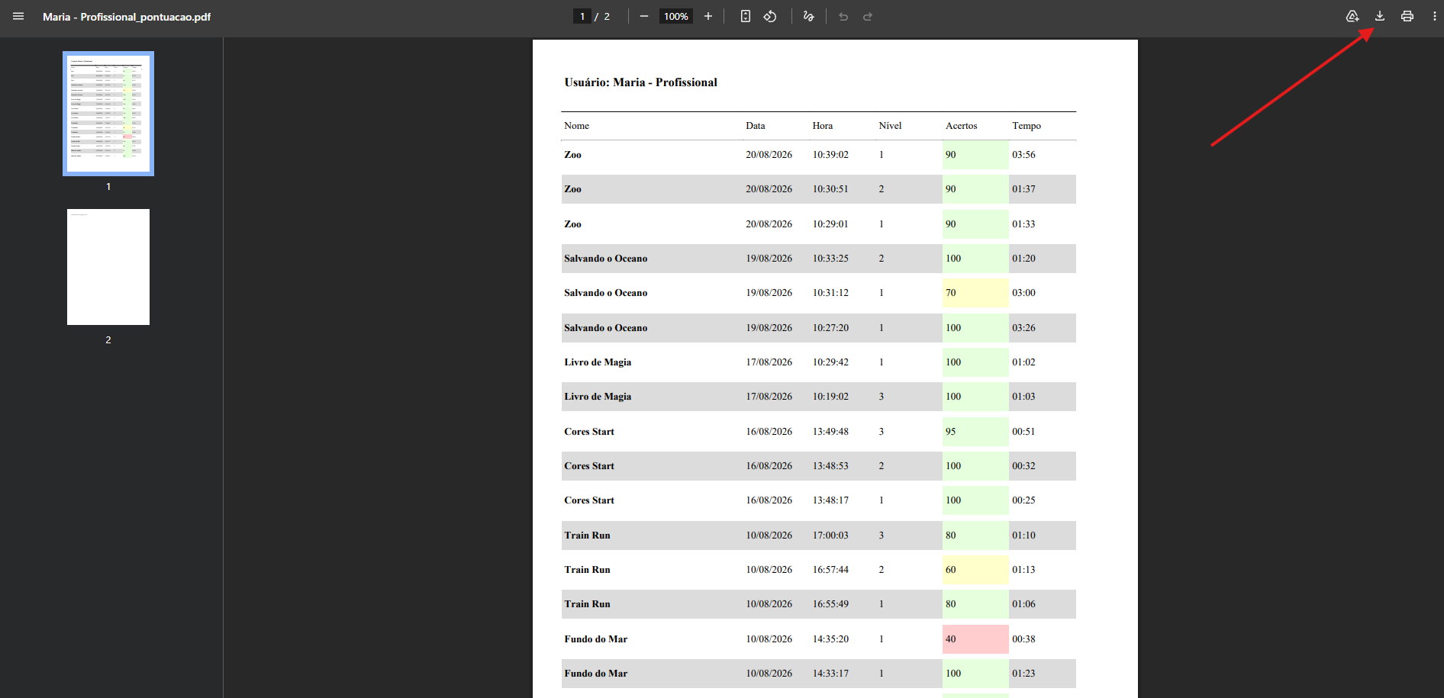
Task: Print the document
Action: pyautogui.click(x=1407, y=16)
